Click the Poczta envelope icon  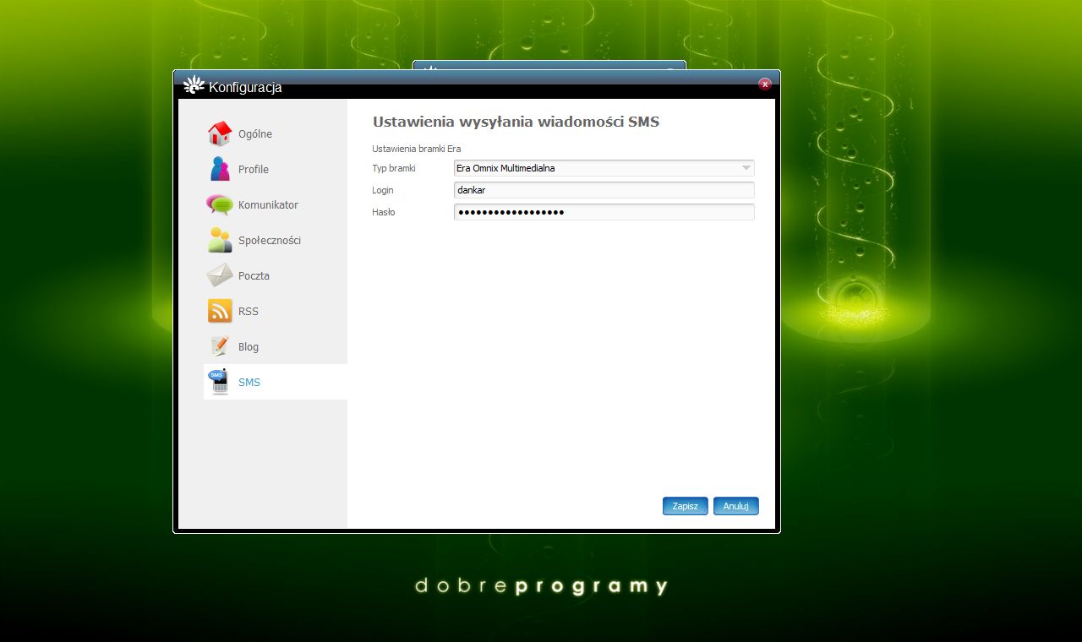(220, 275)
